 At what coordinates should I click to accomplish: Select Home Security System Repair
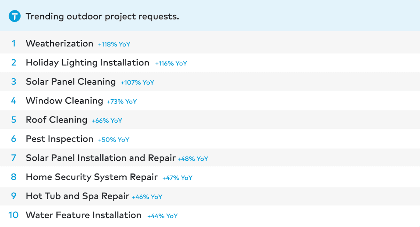210,177
